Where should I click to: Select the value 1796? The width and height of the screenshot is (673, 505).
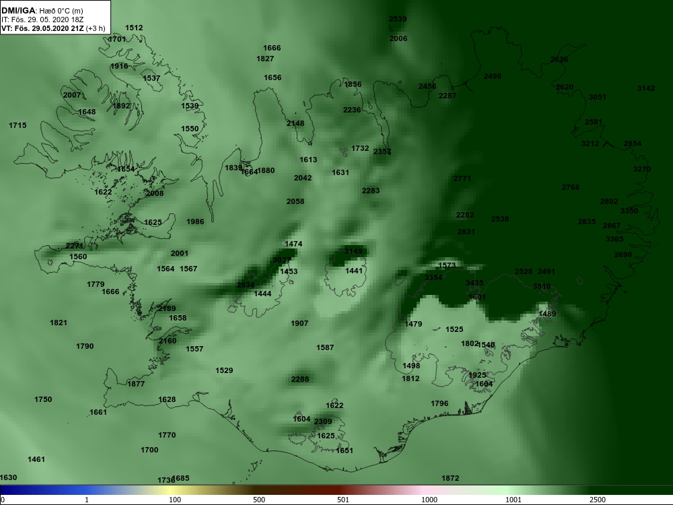[439, 403]
